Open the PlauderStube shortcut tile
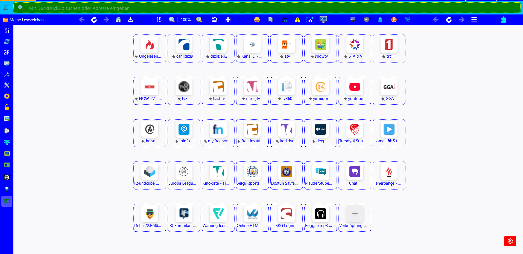The image size is (523, 254). (x=321, y=175)
